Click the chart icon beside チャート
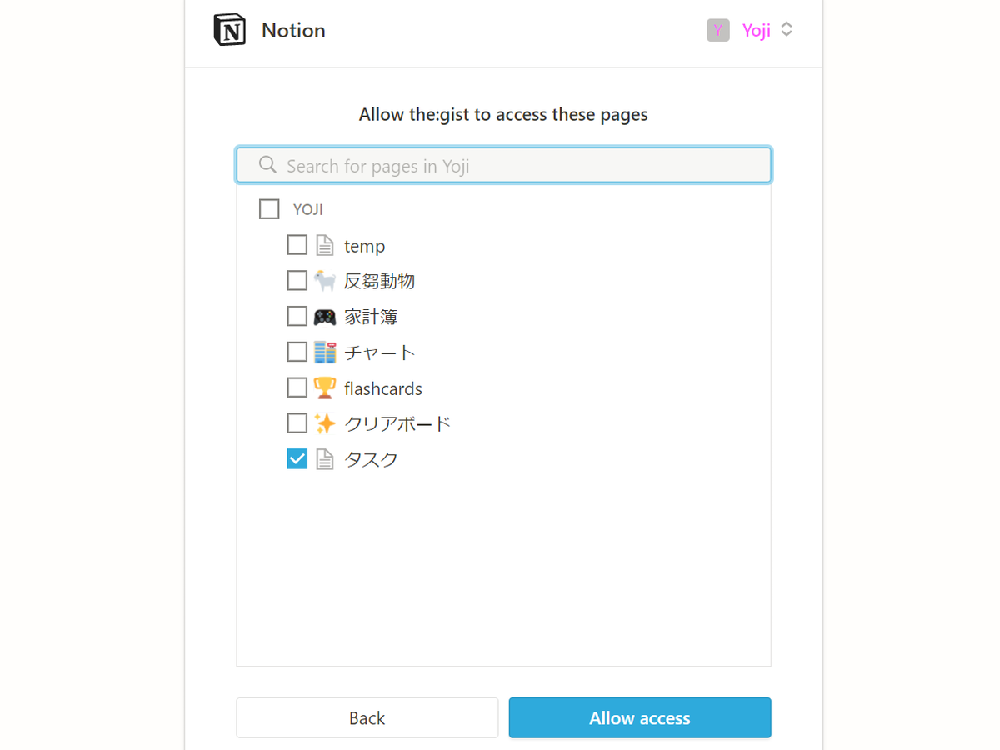1000x750 pixels. click(x=324, y=352)
